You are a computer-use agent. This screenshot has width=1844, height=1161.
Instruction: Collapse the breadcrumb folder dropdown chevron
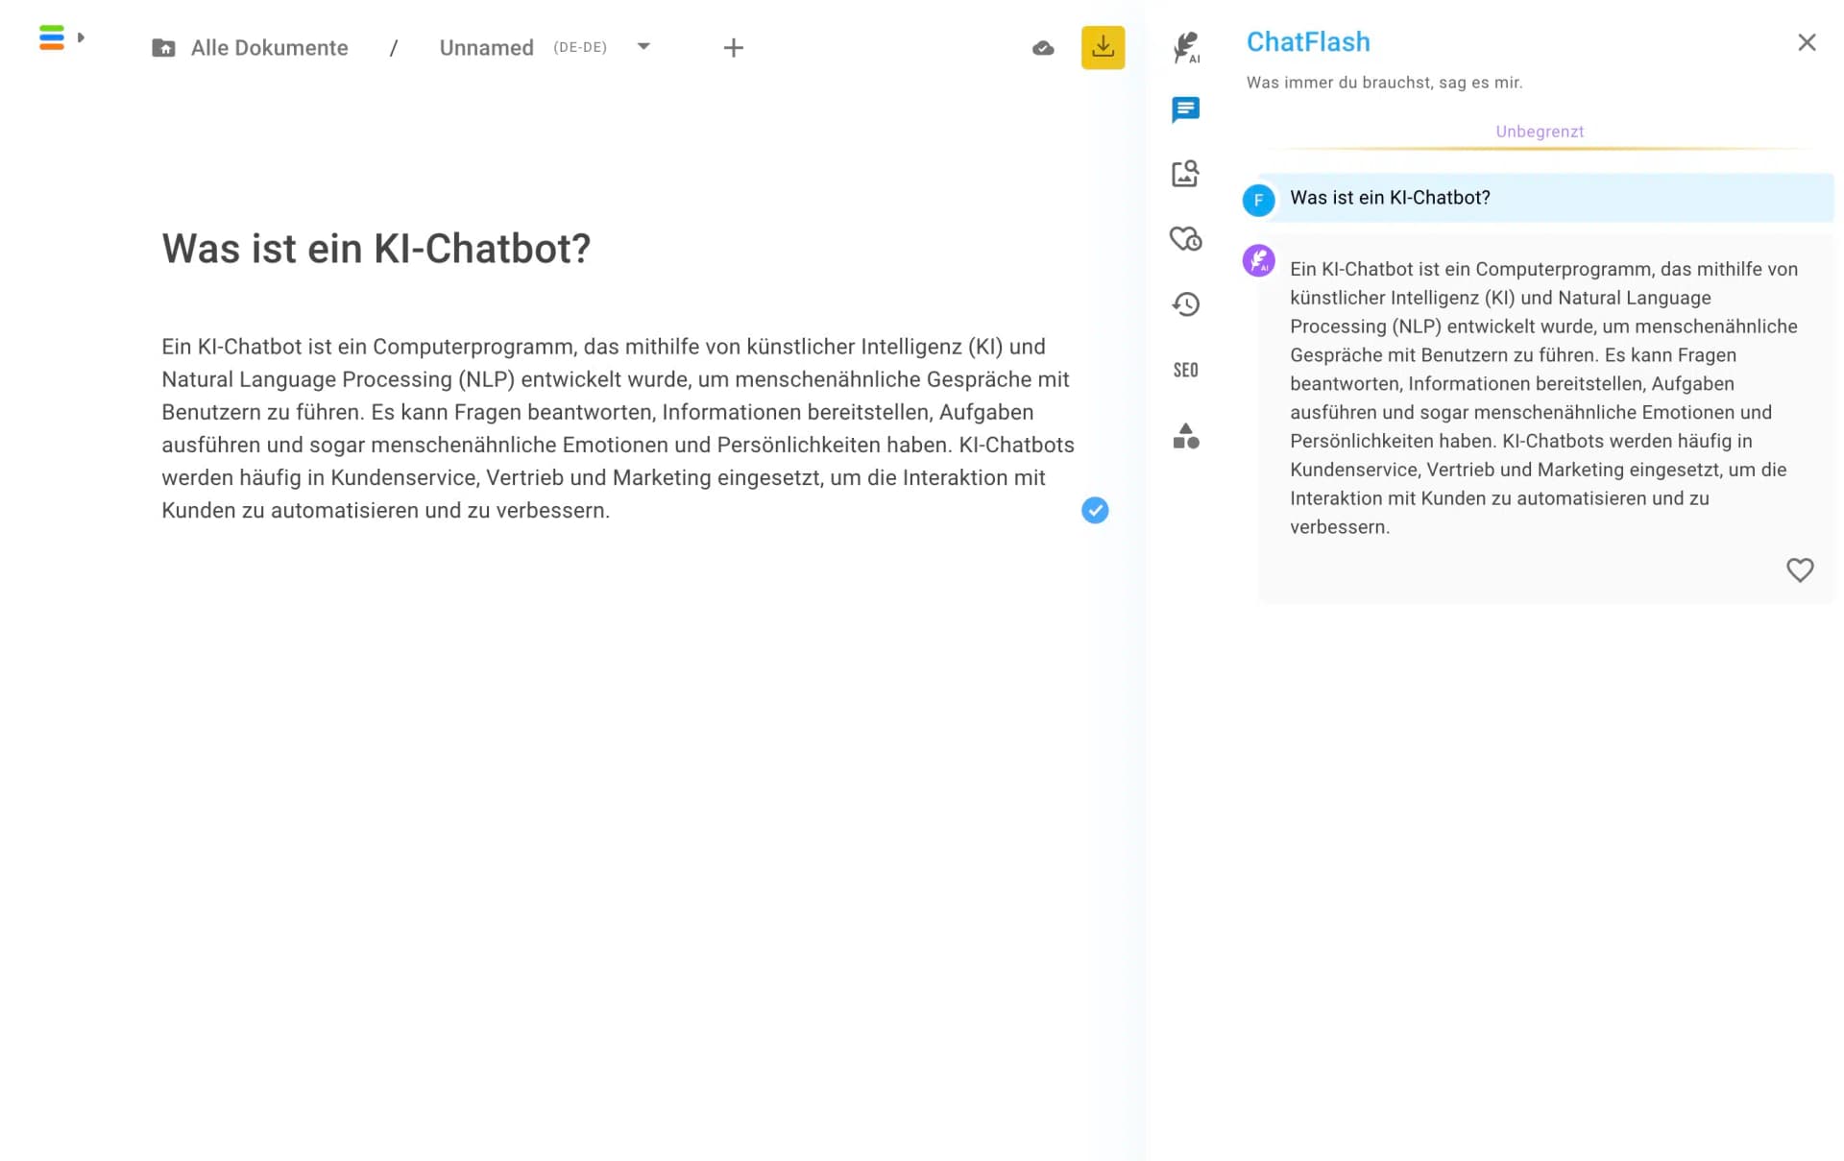[643, 46]
